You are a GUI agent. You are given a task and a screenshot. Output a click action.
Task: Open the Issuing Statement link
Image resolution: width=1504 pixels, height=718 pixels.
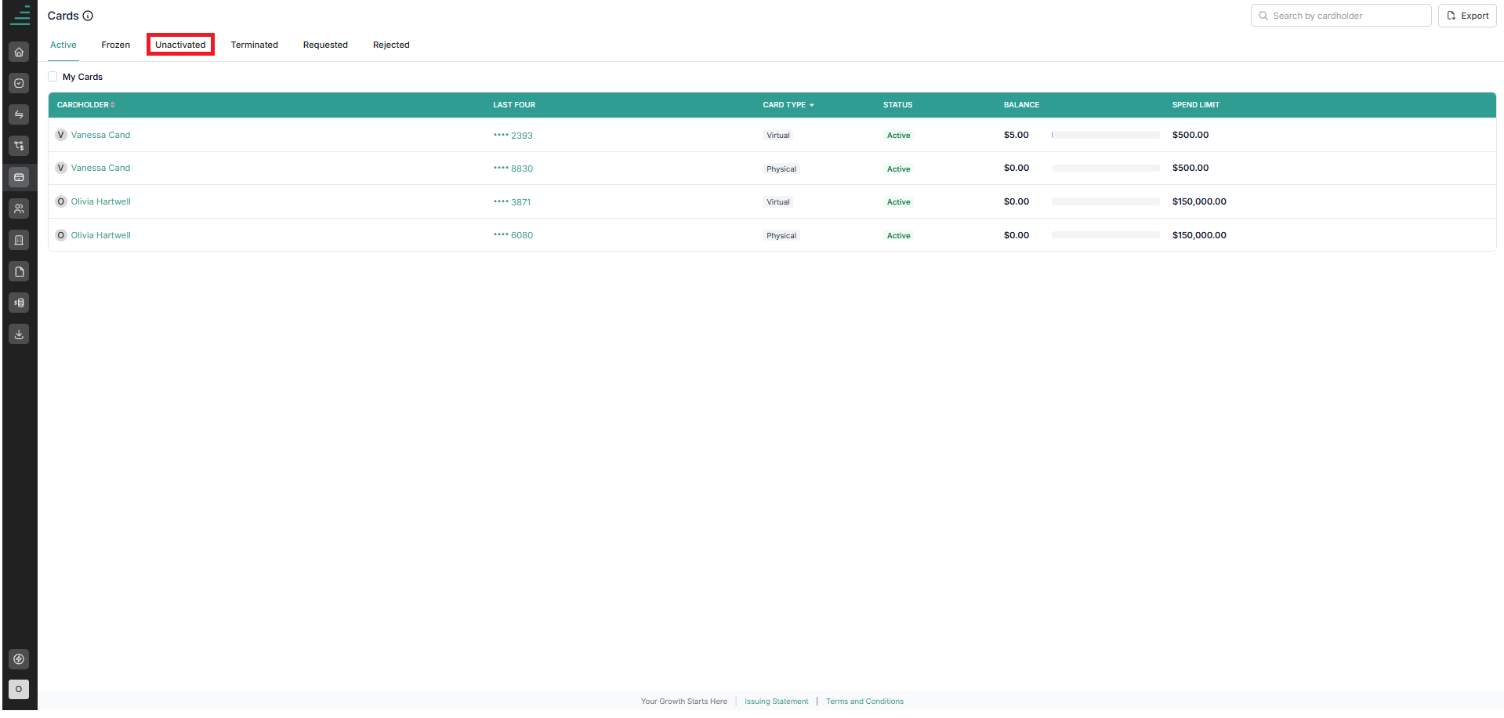(x=776, y=702)
